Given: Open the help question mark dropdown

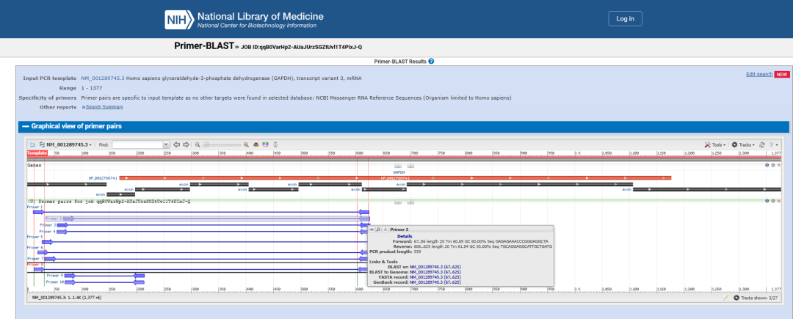Looking at the screenshot, I should (x=772, y=144).
